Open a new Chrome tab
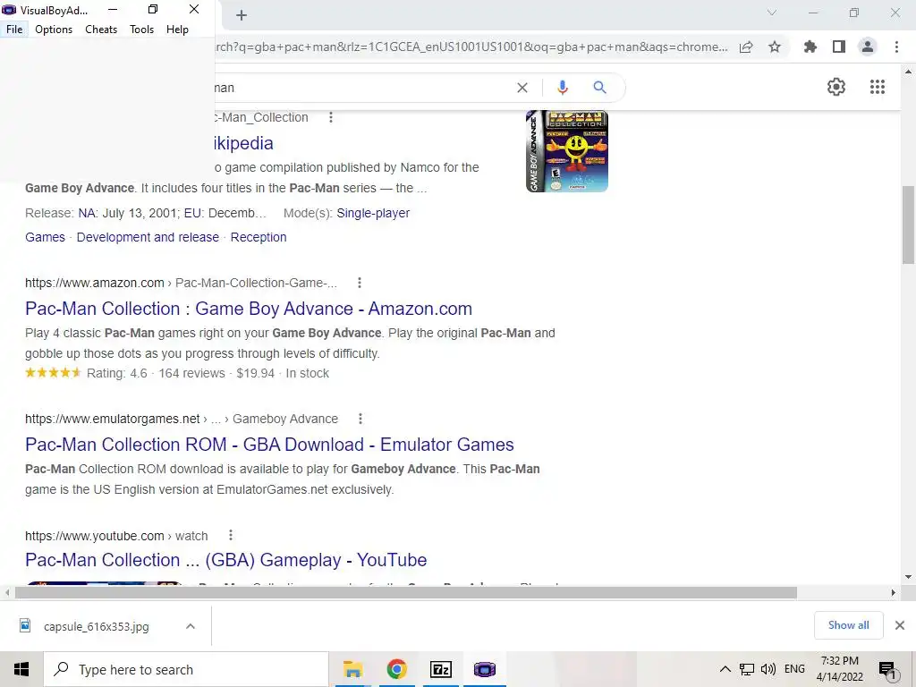The image size is (916, 687). pyautogui.click(x=242, y=15)
